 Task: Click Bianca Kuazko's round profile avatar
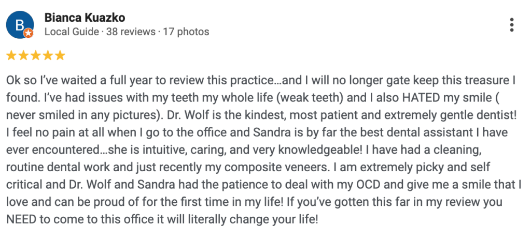[x=19, y=24]
